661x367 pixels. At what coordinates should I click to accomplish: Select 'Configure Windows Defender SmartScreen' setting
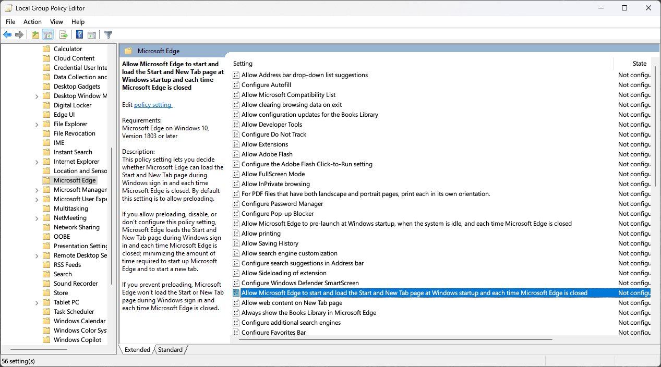300,283
